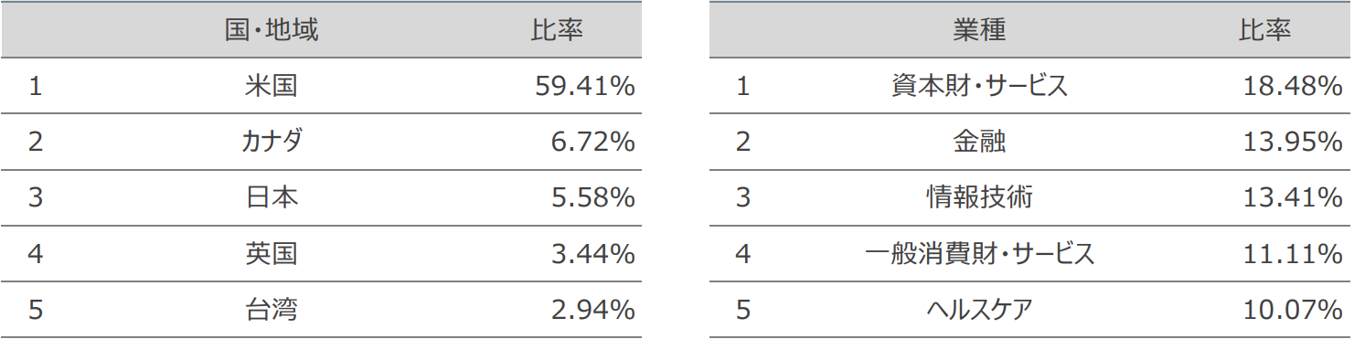Viewport: 1354px width, 339px height.
Task: Click the 59.41% ratio value
Action: [x=585, y=86]
